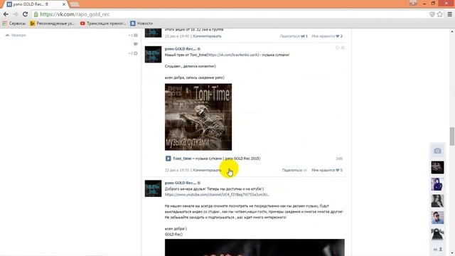
Task: Open a new tab button
Action: pyautogui.click(x=75, y=4)
